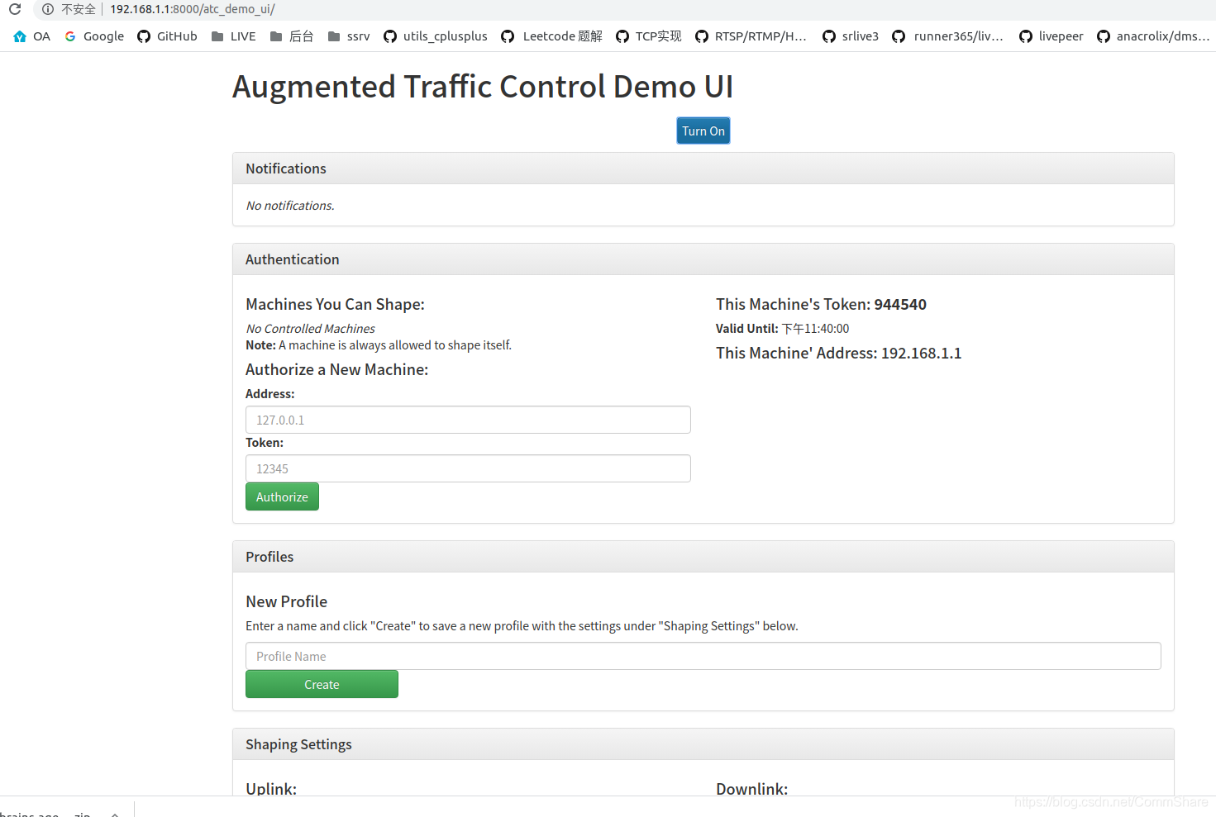The image size is (1216, 817).
Task: Click the Downlink heading
Action: (x=751, y=787)
